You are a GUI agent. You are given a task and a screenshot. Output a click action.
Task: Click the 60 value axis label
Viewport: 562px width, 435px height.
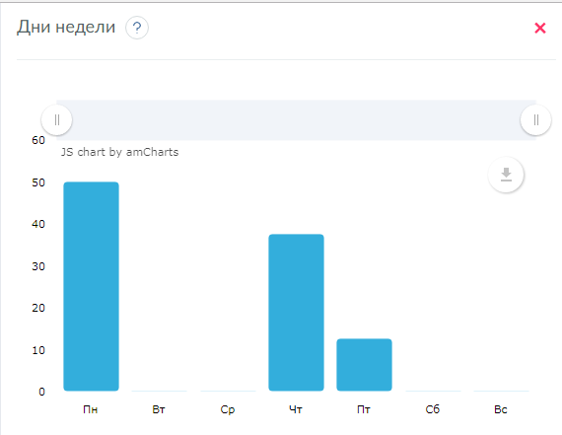(x=38, y=140)
